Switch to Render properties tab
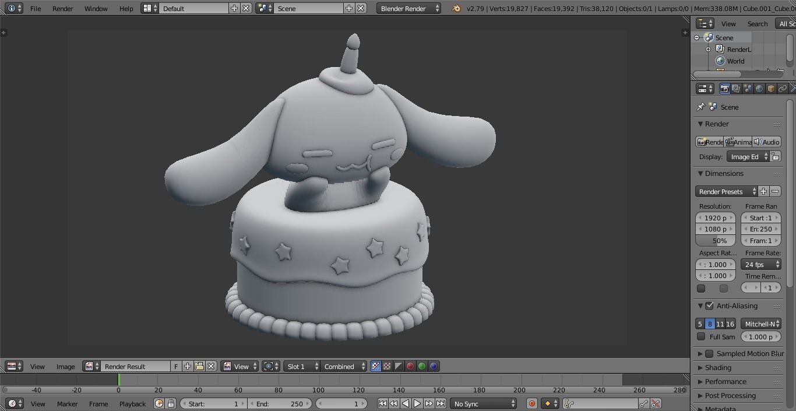796x411 pixels. tap(724, 89)
